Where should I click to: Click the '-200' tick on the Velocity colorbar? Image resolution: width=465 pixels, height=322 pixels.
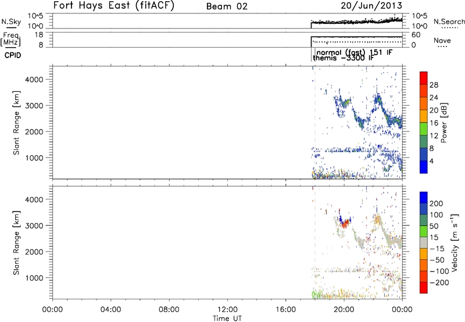pyautogui.click(x=439, y=282)
